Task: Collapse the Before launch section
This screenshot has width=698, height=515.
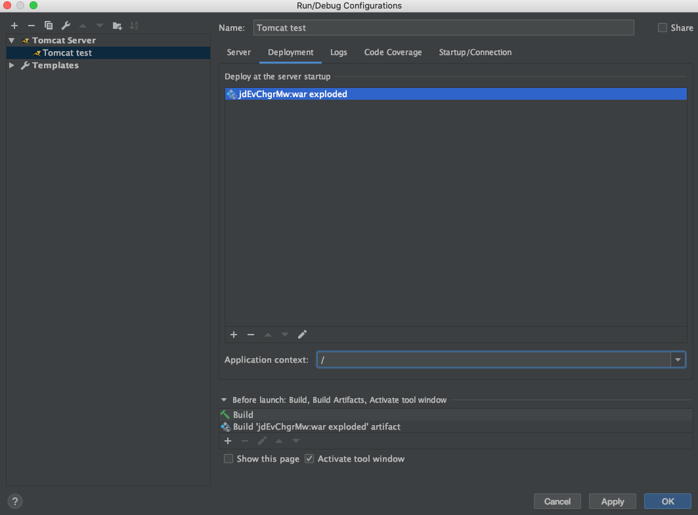Action: pyautogui.click(x=224, y=400)
